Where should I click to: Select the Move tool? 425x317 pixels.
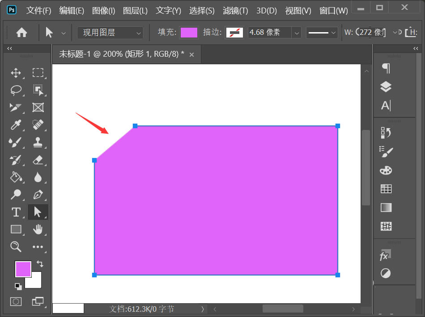[x=16, y=73]
